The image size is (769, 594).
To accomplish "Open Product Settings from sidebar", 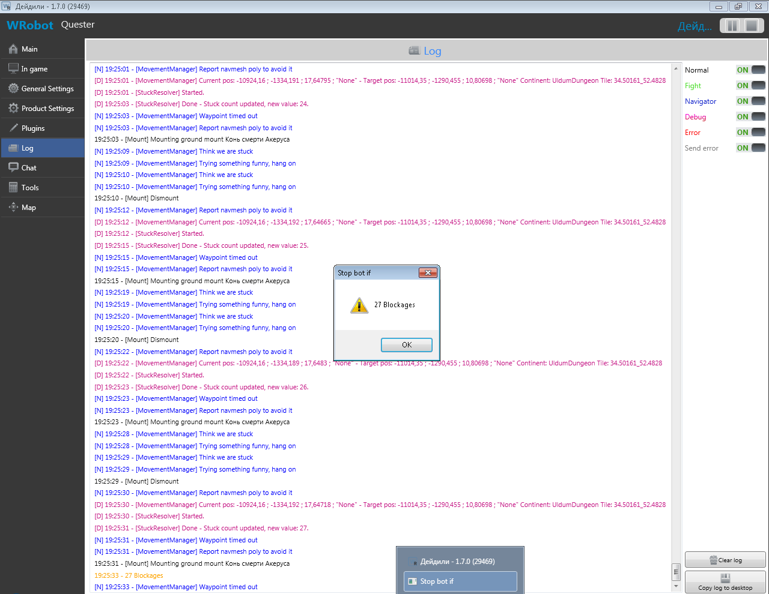I will (47, 109).
